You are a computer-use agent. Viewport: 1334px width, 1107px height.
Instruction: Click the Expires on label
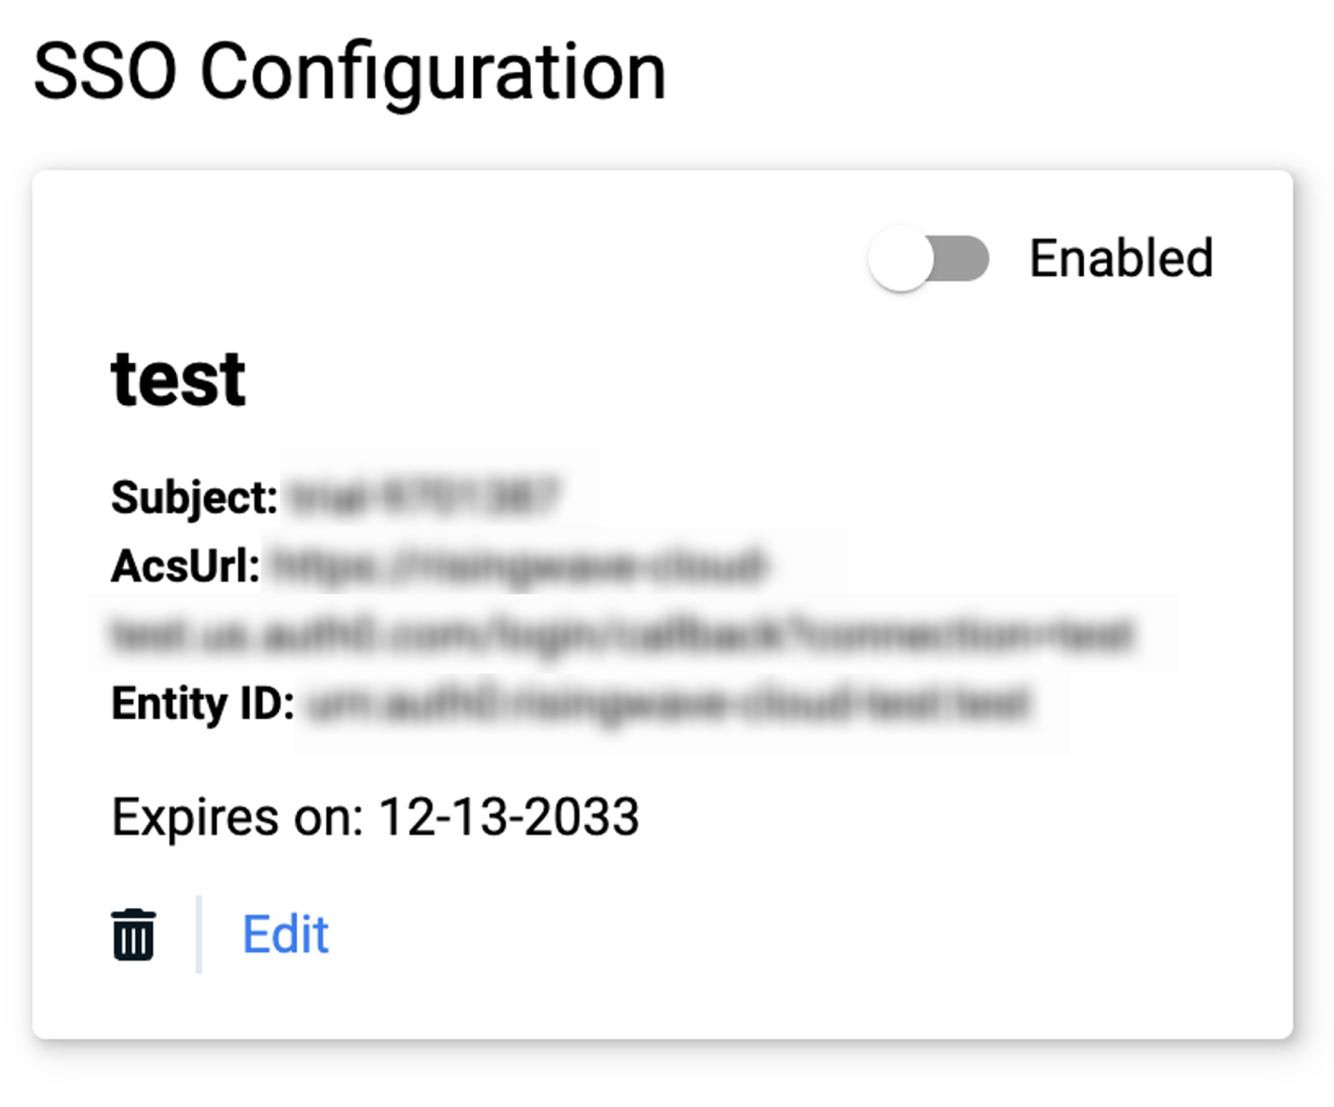237,817
